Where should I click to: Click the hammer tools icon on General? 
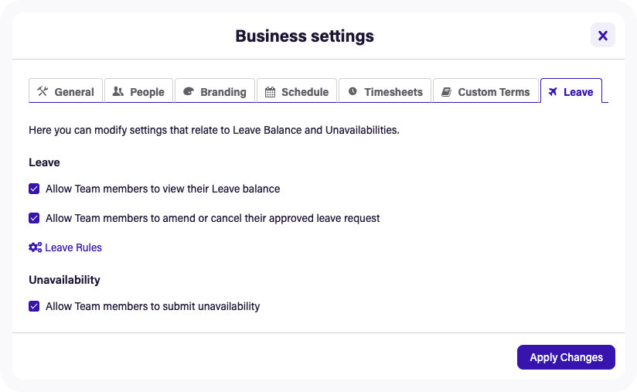click(43, 91)
